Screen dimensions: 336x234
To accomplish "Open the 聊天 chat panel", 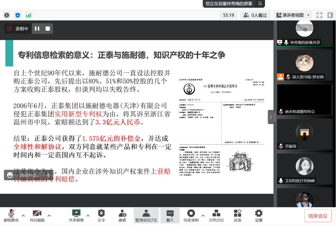I will point(170,215).
